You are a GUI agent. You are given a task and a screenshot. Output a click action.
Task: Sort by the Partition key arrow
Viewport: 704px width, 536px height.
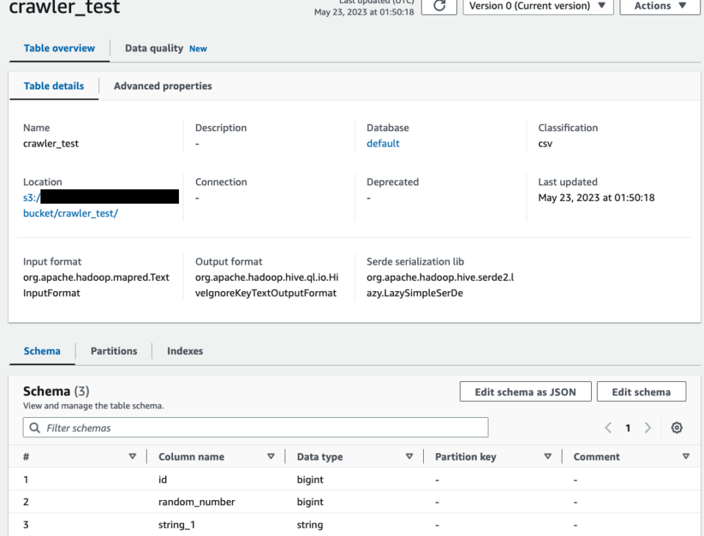[x=548, y=457]
